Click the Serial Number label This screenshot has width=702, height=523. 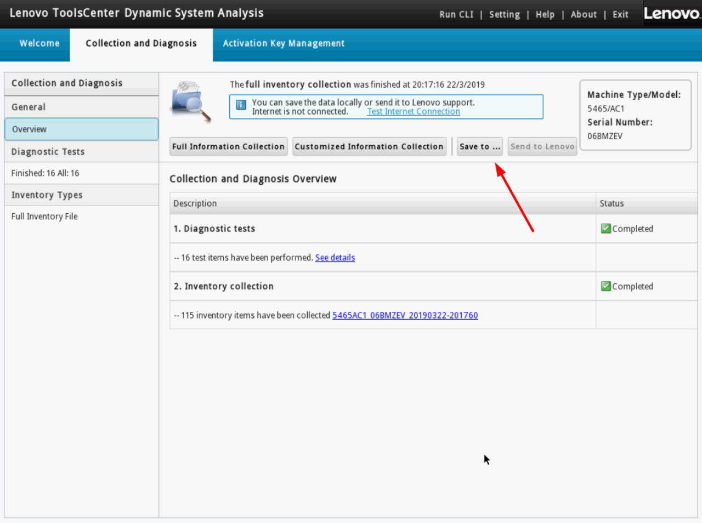coord(620,122)
